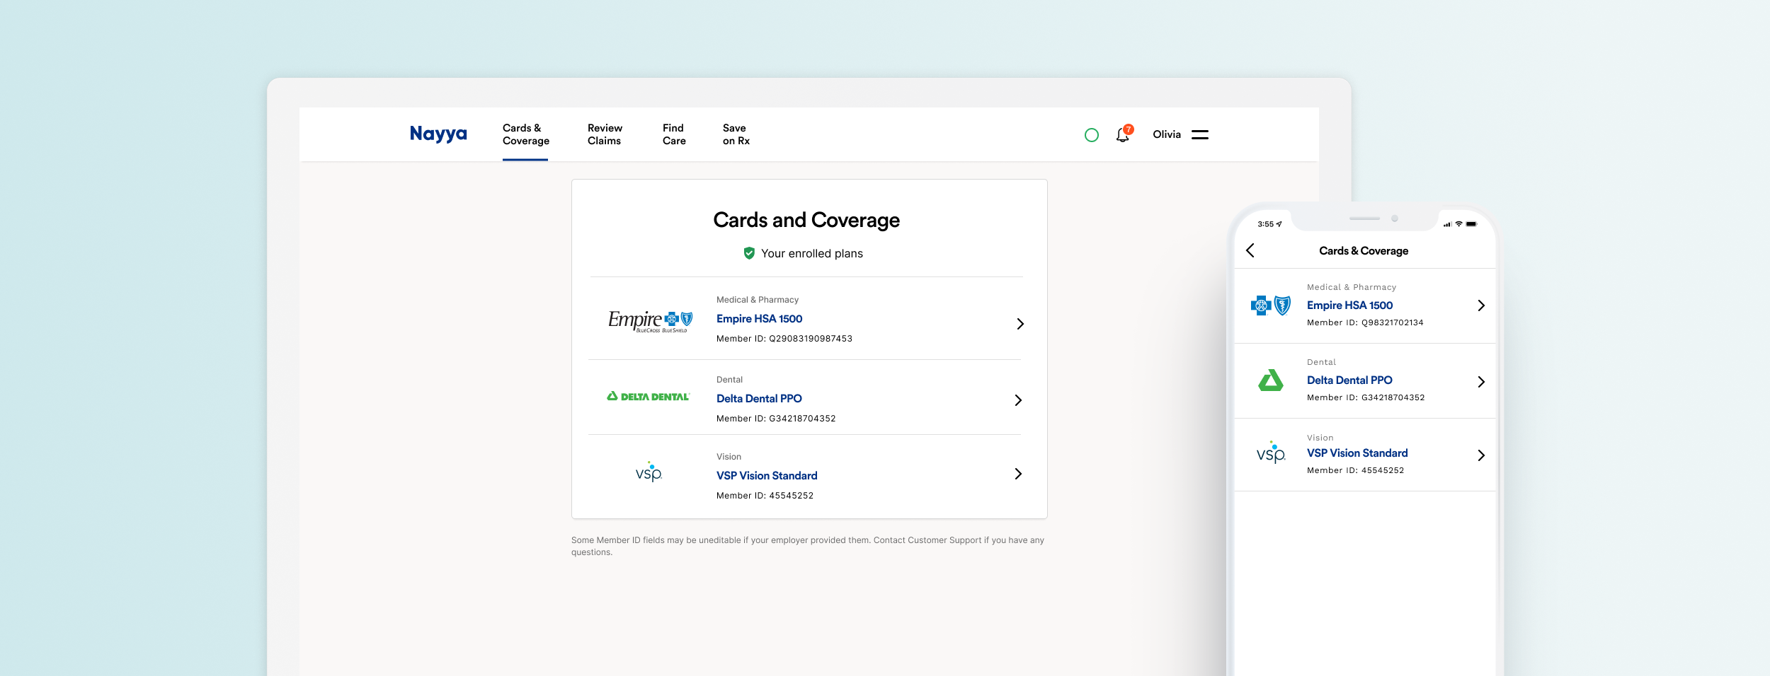Click the 'Medical & Pharmacy' label on desktop

758,300
